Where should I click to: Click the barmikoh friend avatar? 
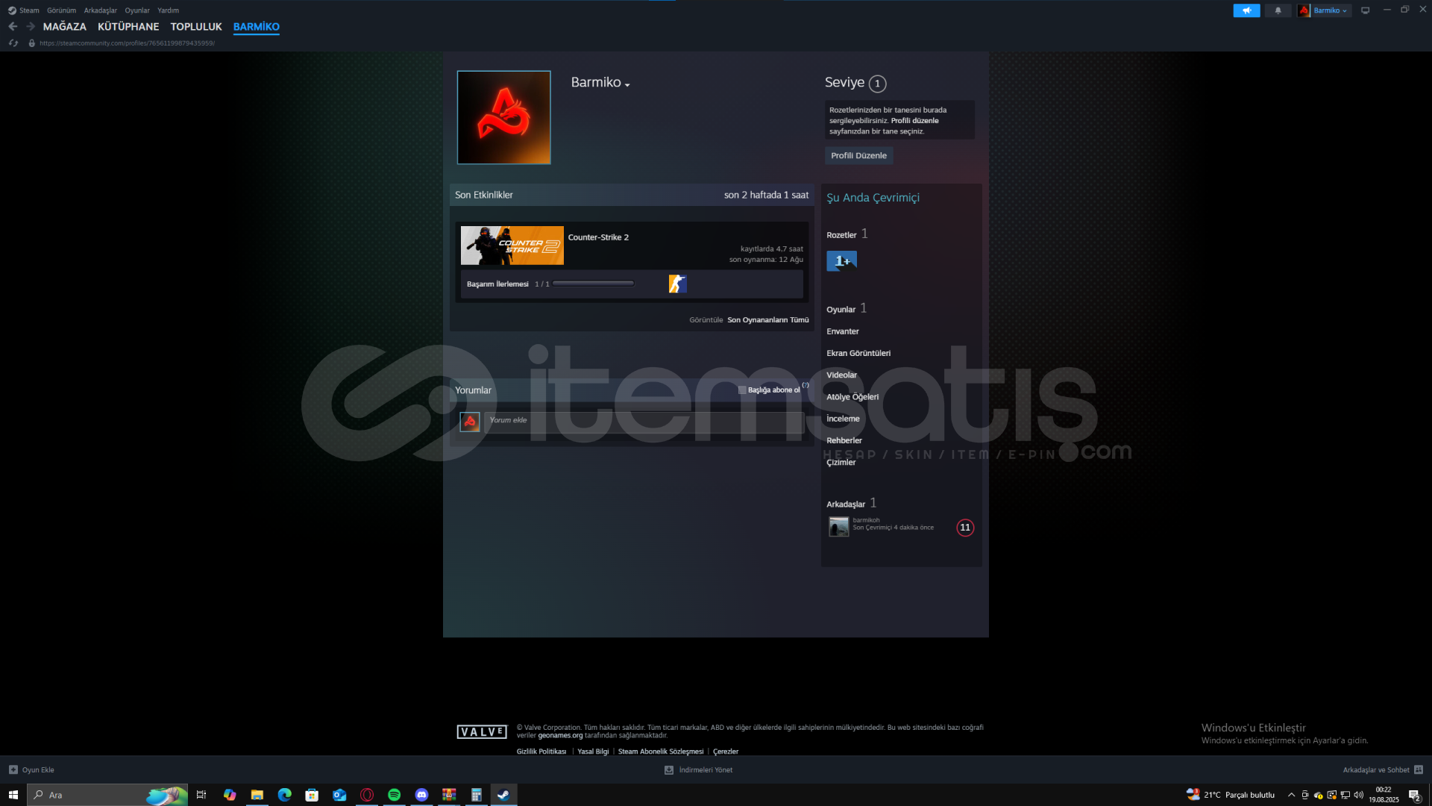[x=838, y=526]
